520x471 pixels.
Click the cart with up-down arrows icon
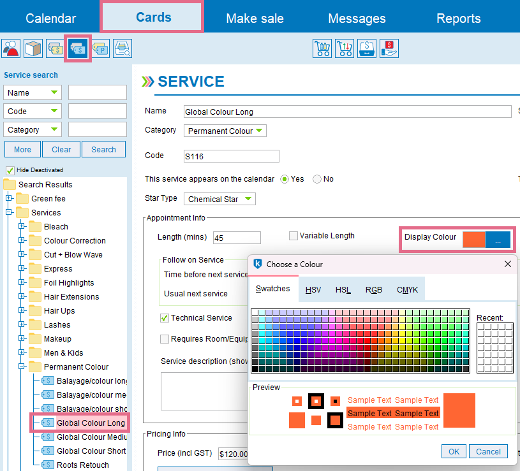[345, 48]
